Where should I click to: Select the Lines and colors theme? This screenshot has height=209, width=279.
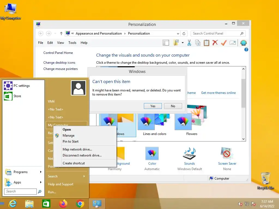154,124
